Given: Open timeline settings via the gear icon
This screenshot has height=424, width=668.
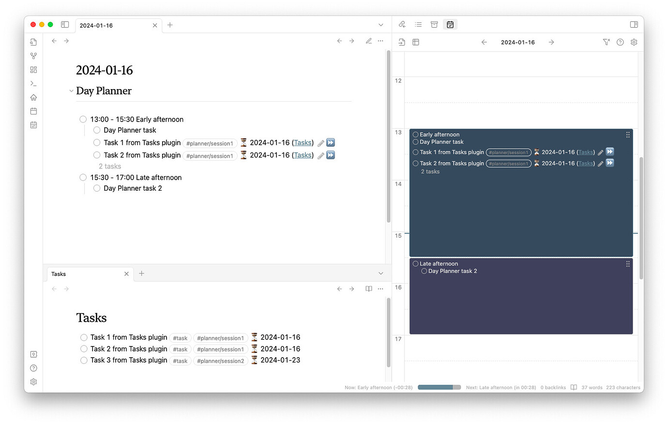Looking at the screenshot, I should coord(634,42).
